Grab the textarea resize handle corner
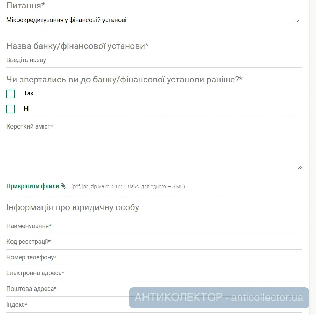The height and width of the screenshot is (315, 316). point(300,167)
